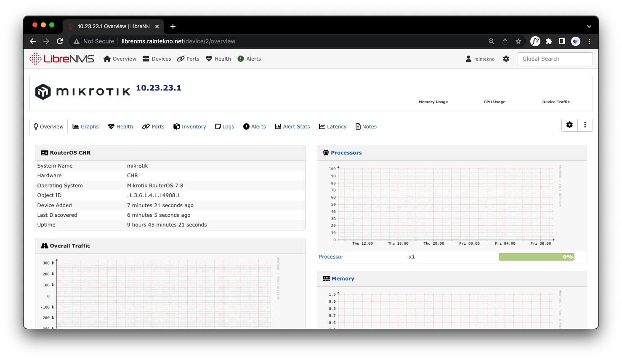Click the Processor 0% usage bar
Viewport: 622px width, 360px height.
[536, 257]
